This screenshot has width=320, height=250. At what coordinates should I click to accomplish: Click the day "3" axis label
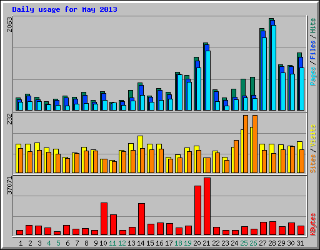point(39,243)
